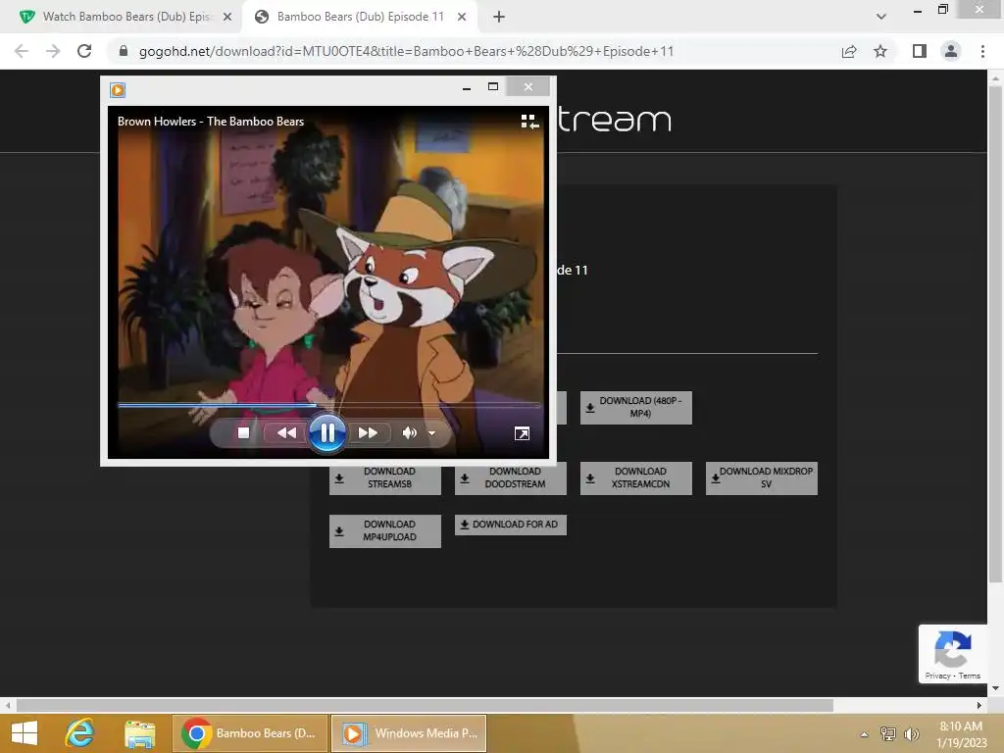Pause the video with the blue button
The width and height of the screenshot is (1004, 753).
click(x=327, y=433)
